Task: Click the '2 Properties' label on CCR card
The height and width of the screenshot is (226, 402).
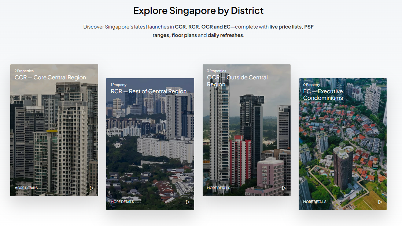Action: tap(24, 71)
